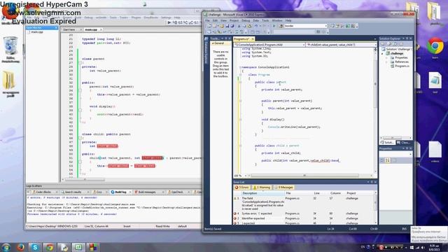Toggle the 5 Errors filter button
The height and width of the screenshot is (252, 448).
pyautogui.click(x=241, y=188)
